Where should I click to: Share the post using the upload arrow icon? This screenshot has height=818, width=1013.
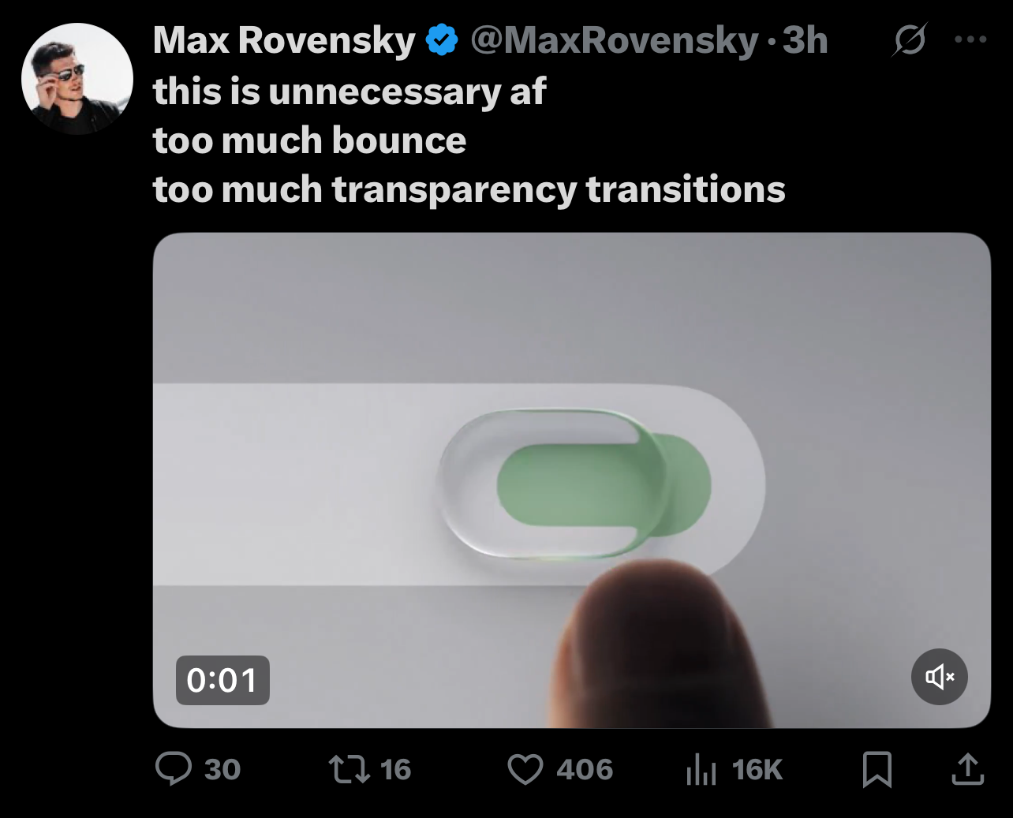click(969, 769)
